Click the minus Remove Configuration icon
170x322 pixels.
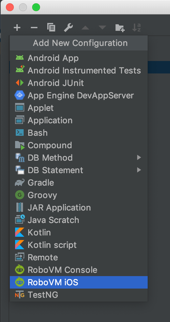click(x=34, y=28)
